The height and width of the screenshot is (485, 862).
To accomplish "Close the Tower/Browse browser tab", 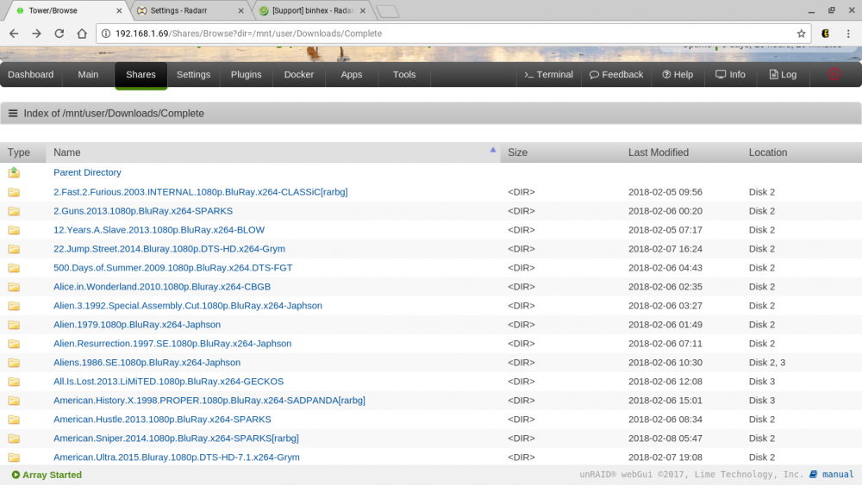I will tap(119, 10).
